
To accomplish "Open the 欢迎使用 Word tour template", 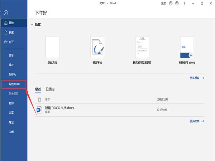I will click(x=187, y=50).
